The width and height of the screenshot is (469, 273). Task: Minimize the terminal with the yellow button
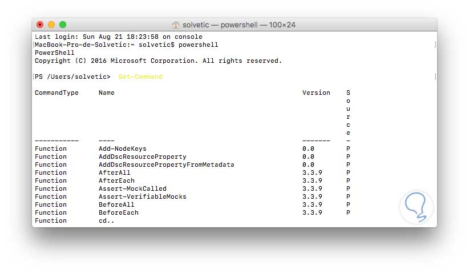point(51,25)
